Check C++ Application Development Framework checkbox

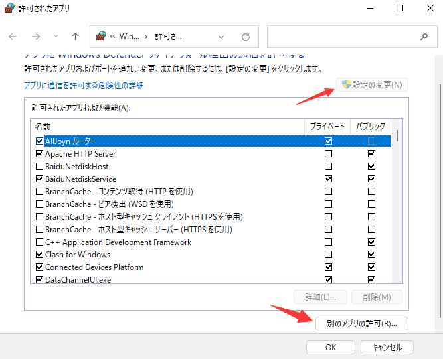click(40, 242)
